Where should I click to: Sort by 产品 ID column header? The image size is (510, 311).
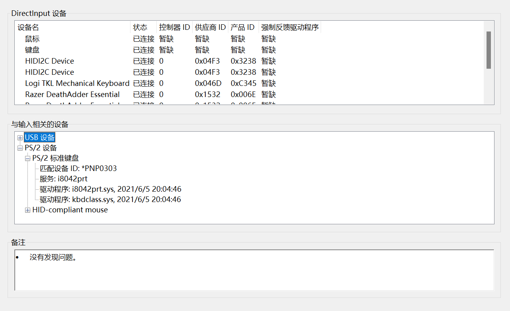pyautogui.click(x=243, y=27)
